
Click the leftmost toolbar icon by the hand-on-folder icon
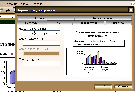pyautogui.click(x=1, y=10)
